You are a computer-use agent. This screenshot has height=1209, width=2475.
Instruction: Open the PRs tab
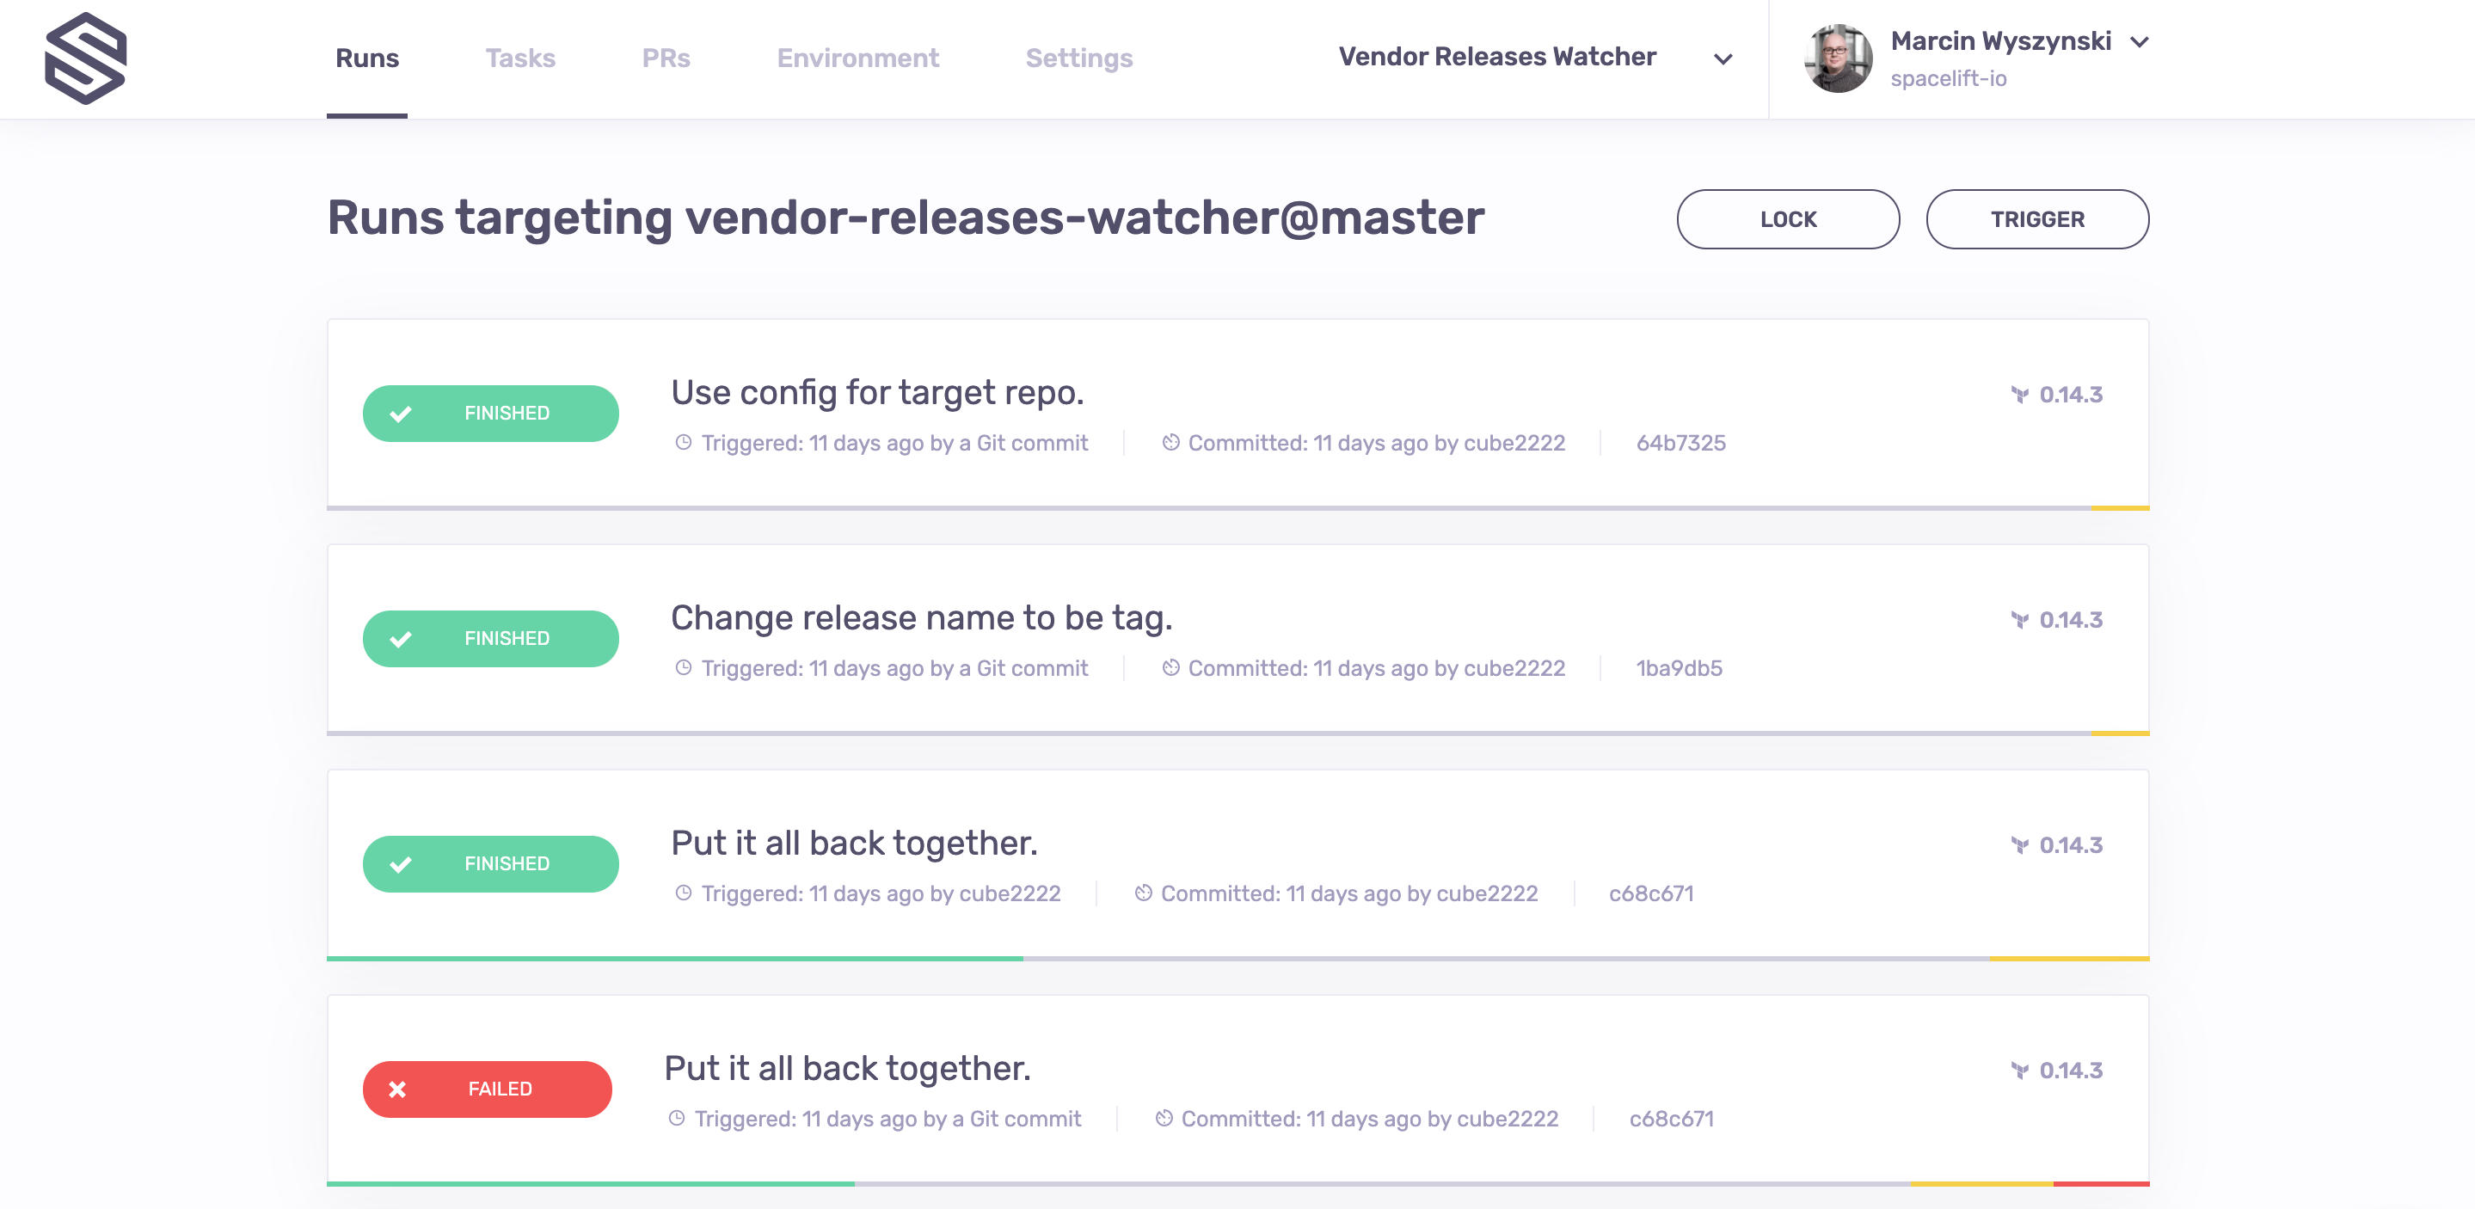pyautogui.click(x=666, y=58)
